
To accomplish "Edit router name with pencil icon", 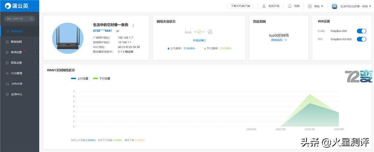I will 133,25.
